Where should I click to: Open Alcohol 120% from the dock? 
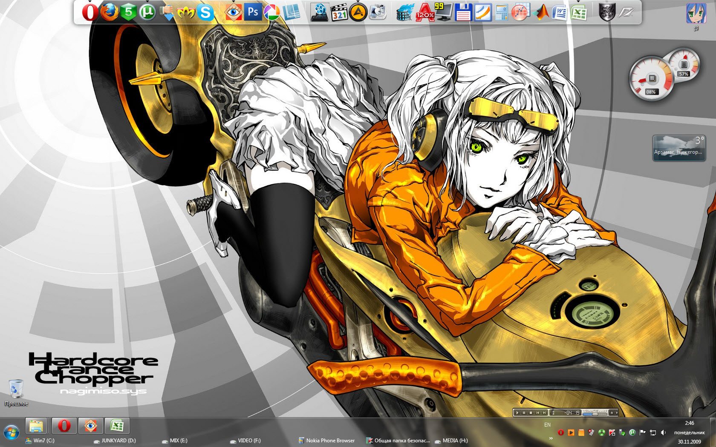(425, 12)
